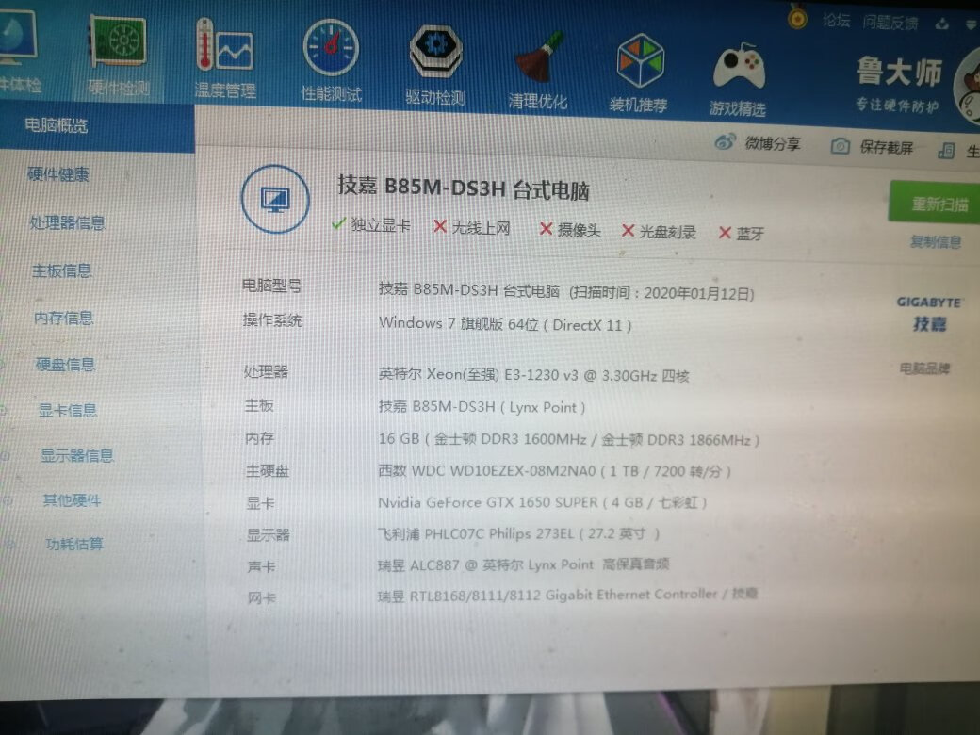Viewport: 980px width, 735px height.
Task: Click the red X beside 光盘刻录
Action: pyautogui.click(x=629, y=231)
